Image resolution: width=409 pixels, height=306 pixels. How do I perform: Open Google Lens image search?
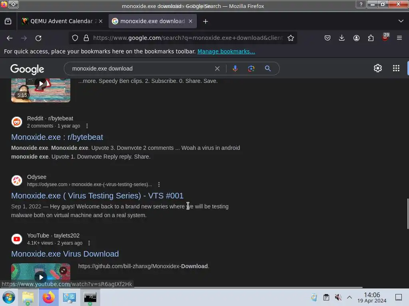(251, 69)
